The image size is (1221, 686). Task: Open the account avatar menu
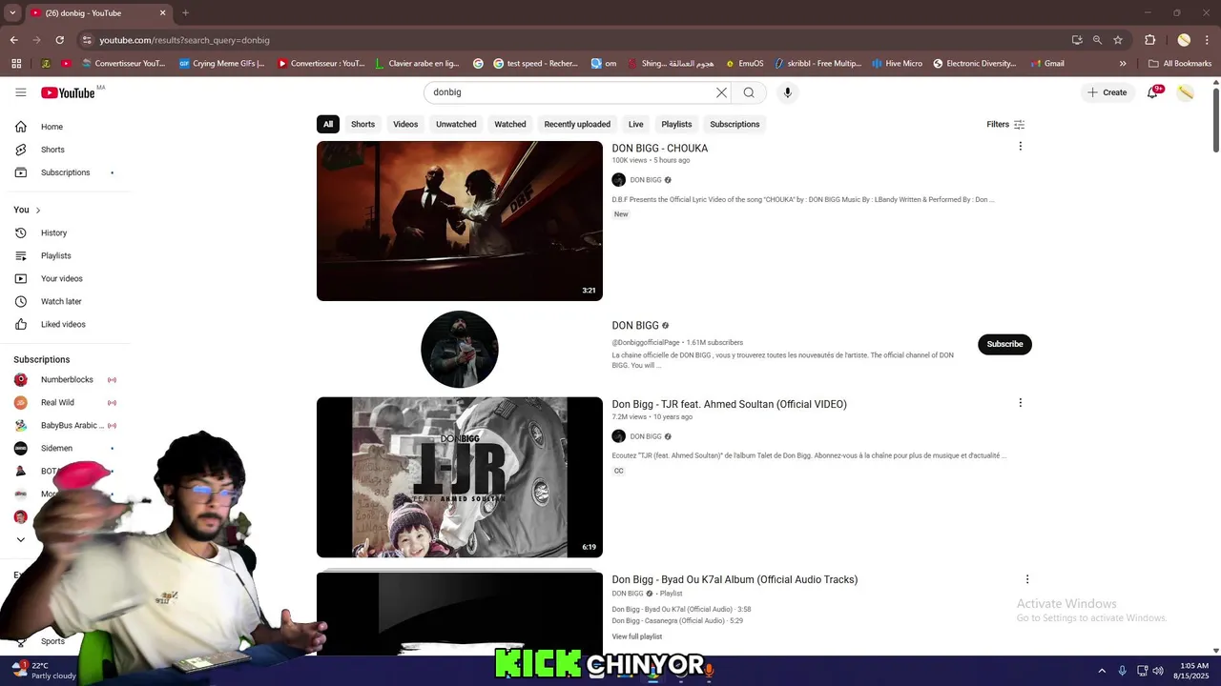point(1185,92)
